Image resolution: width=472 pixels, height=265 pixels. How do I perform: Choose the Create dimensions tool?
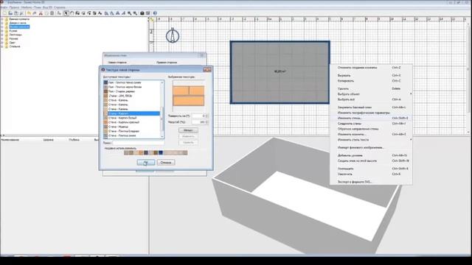(94, 13)
